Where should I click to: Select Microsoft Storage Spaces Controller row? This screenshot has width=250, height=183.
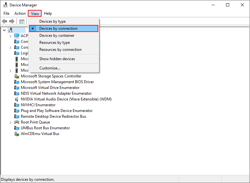51,76
